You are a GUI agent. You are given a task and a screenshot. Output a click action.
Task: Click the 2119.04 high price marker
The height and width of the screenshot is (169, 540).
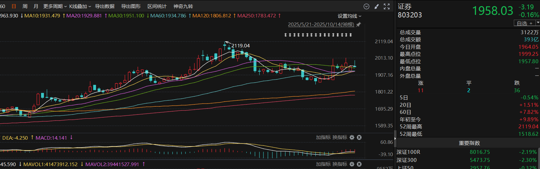pos(240,46)
